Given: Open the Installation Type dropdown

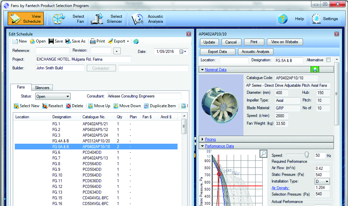Looking at the screenshot, I should point(322,182).
